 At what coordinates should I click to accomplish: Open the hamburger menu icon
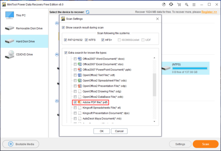click(x=194, y=5)
